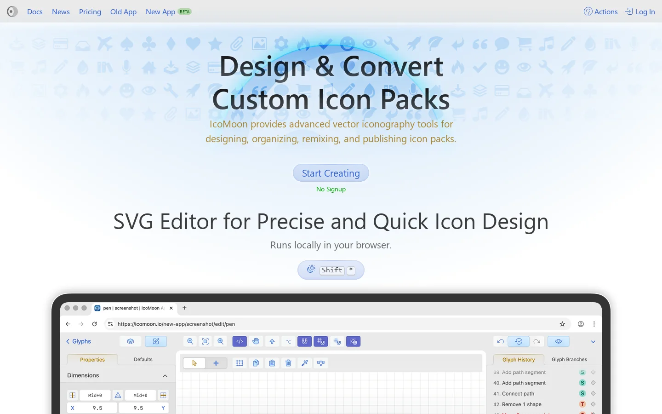This screenshot has width=662, height=414.
Task: Toggle the eye preview button
Action: (x=559, y=341)
